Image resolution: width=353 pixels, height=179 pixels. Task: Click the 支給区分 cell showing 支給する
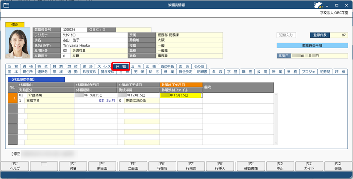click(49, 100)
